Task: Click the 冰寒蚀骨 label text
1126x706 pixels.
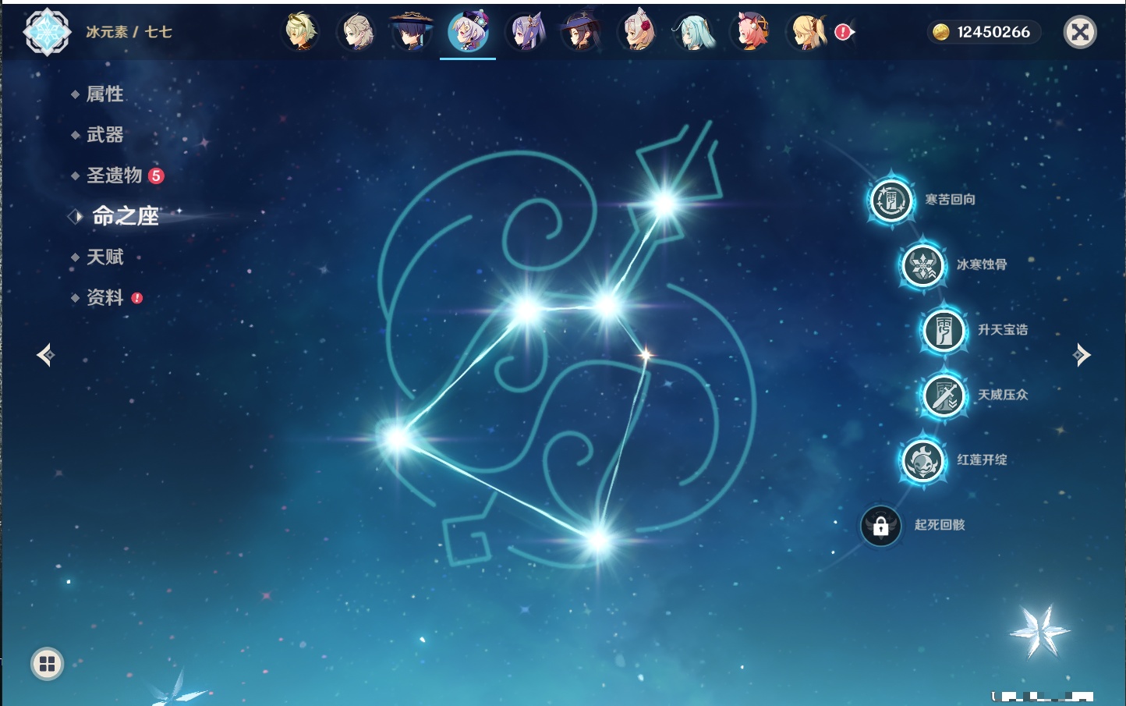Action: 982,264
